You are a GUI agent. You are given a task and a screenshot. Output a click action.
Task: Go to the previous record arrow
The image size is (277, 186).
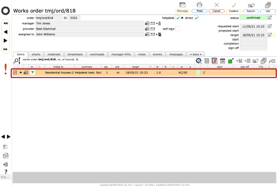point(6,32)
